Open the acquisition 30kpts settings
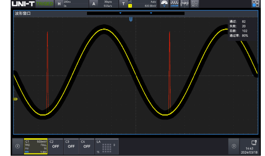This screenshot has height=156, width=265. point(103,4)
